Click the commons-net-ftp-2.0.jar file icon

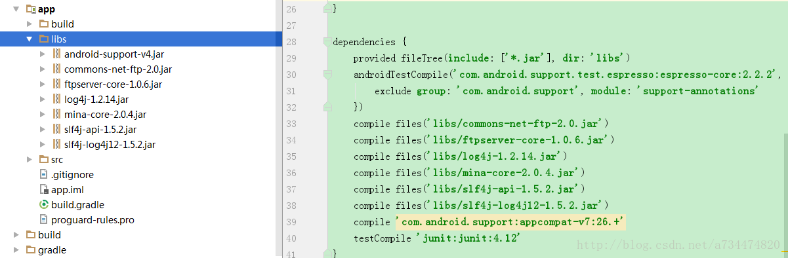[57, 69]
